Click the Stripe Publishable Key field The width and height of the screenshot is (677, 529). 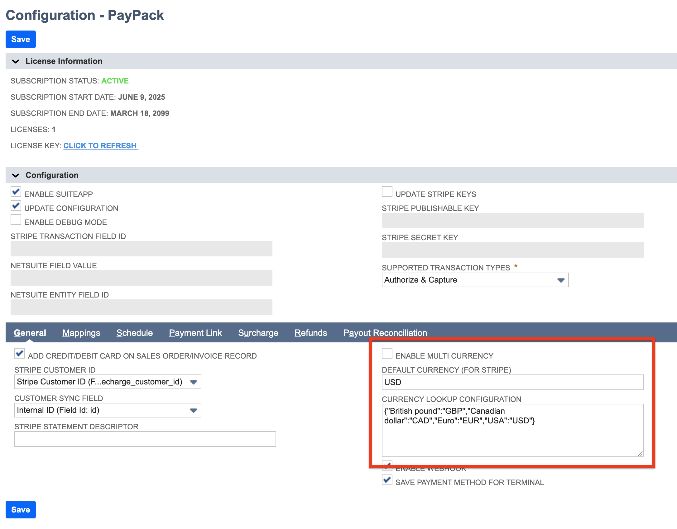(x=513, y=221)
